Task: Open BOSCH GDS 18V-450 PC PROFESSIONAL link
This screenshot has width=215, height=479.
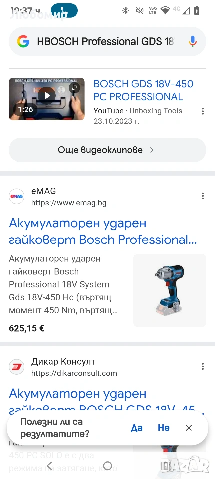Action: coord(143,90)
